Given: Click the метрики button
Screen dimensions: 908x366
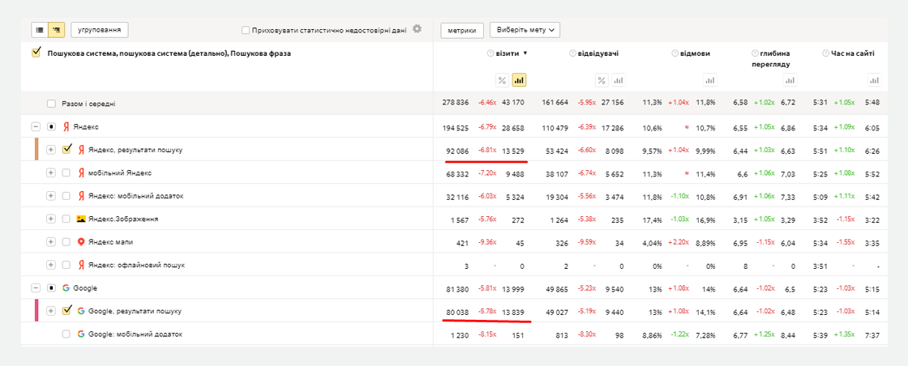Looking at the screenshot, I should [x=462, y=29].
